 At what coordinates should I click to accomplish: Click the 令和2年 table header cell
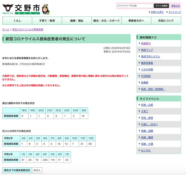click(11, 138)
